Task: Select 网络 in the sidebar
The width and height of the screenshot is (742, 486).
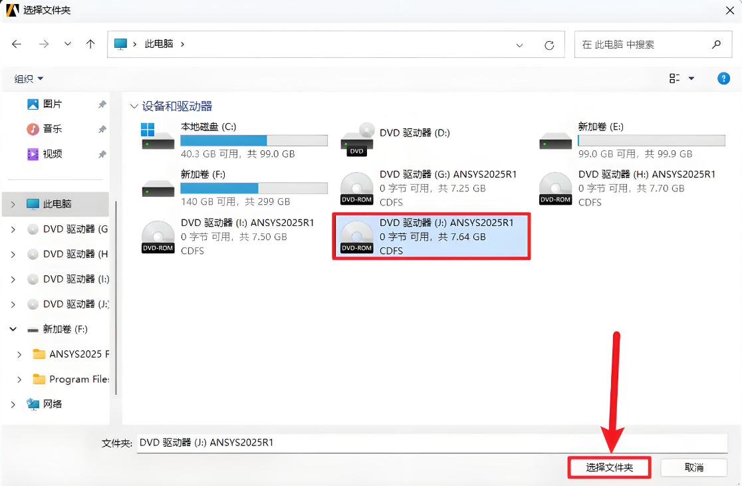Action: 52,404
